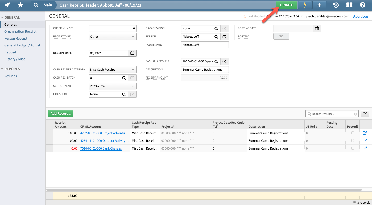Click the lightning bolt actions icon

[x=305, y=5]
